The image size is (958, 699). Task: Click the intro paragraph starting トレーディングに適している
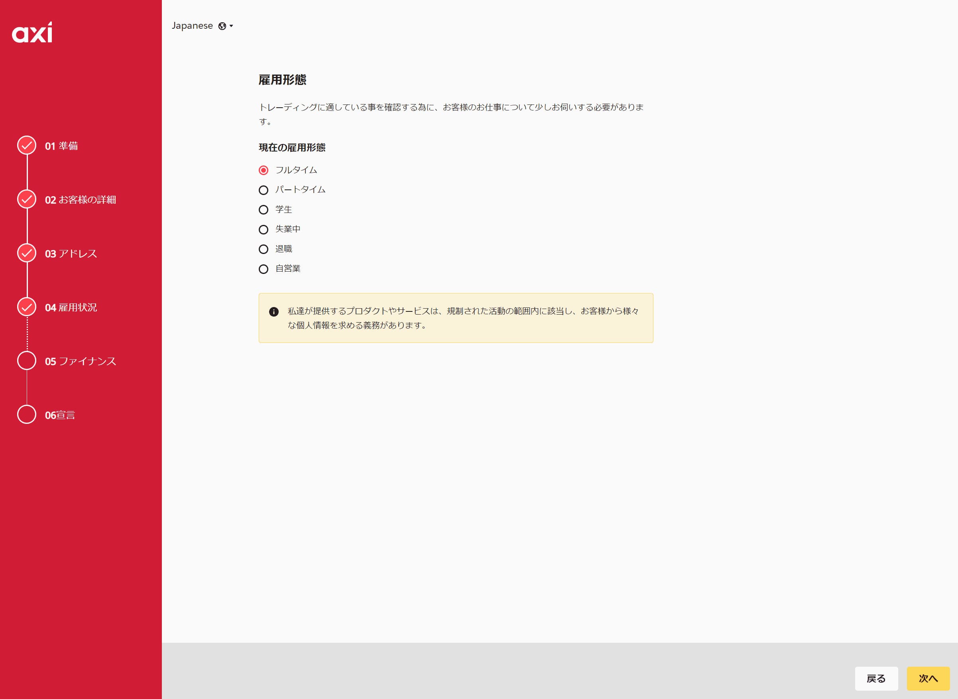[451, 114]
